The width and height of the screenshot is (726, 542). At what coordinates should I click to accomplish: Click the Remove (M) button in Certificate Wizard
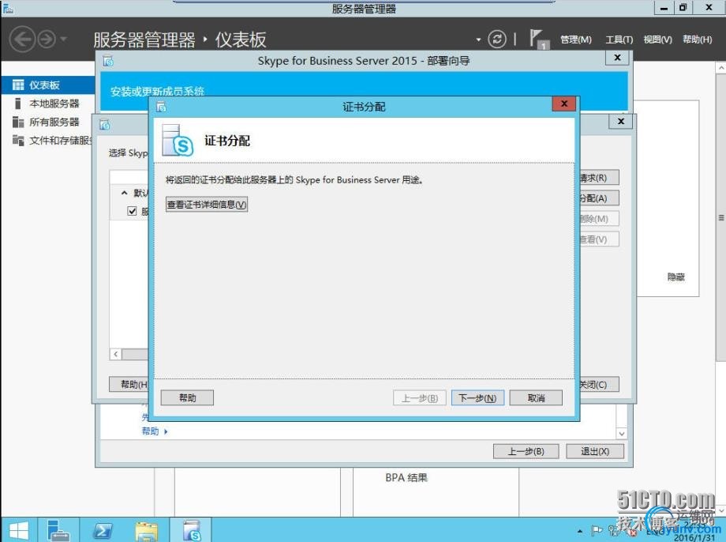pyautogui.click(x=599, y=218)
